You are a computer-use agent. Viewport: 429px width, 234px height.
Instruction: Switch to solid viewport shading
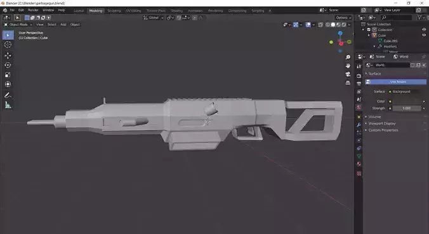point(333,25)
